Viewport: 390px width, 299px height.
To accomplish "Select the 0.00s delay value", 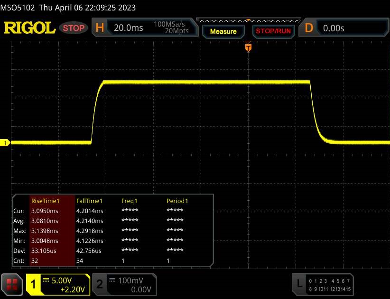I will point(334,28).
